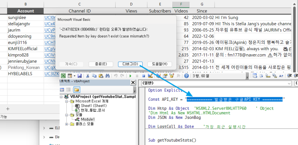Open the Object Browser icon
298x145 pixels.
[172, 75]
